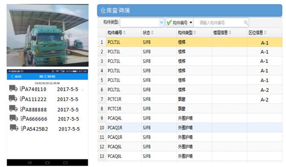
Task: Toggle the green 构件编号 checkmark
Action: point(169,23)
